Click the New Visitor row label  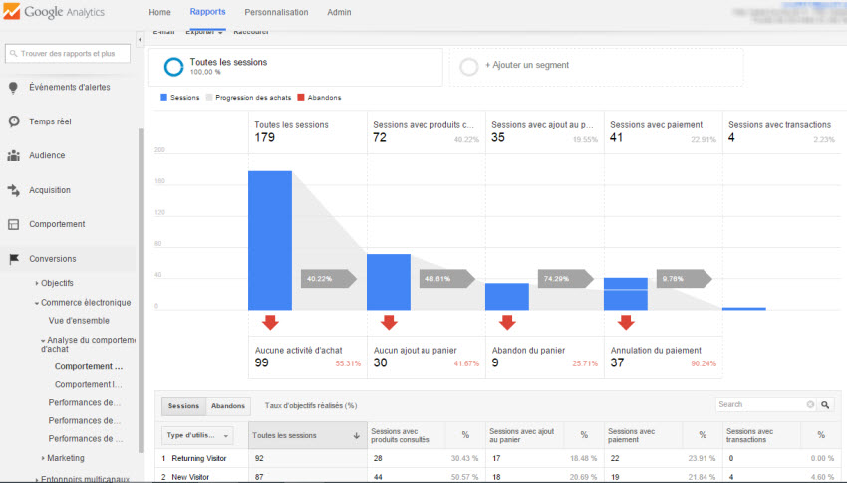(190, 477)
